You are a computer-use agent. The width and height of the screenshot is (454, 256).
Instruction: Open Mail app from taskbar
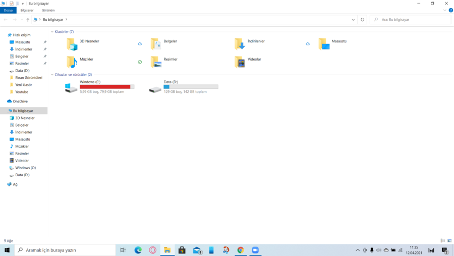tap(197, 250)
